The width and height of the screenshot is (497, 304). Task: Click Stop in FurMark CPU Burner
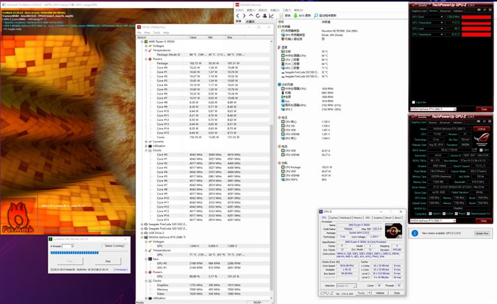pyautogui.click(x=107, y=261)
